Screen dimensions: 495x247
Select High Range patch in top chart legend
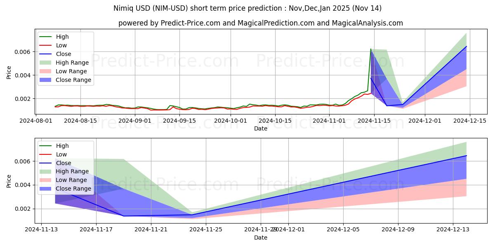point(47,63)
